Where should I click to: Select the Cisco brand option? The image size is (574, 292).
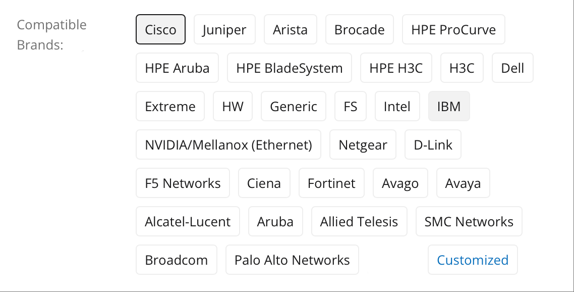coord(160,30)
